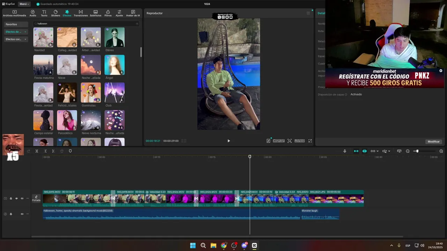The height and width of the screenshot is (251, 447).
Task: Click transition between IMG_8415 and IMG_8418 clips
Action: (x=113, y=198)
